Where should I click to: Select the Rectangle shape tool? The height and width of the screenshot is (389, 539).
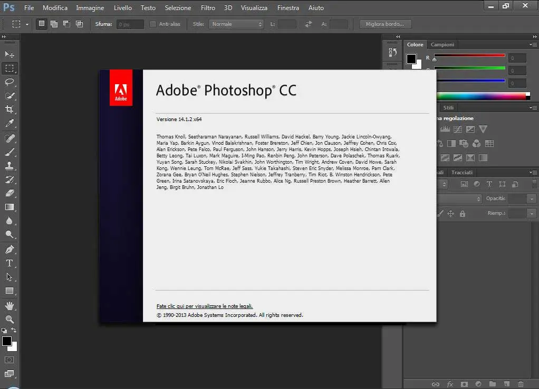click(x=9, y=291)
